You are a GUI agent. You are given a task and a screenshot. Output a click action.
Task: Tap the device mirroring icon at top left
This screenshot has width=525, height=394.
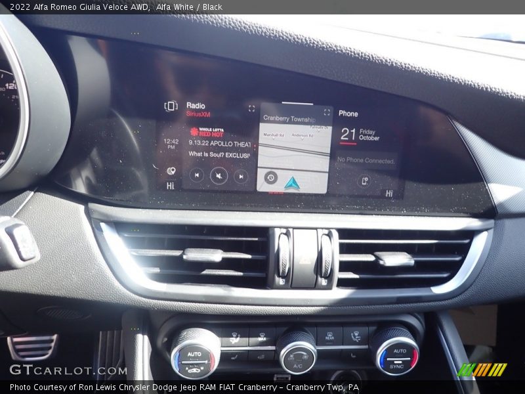pos(171,106)
